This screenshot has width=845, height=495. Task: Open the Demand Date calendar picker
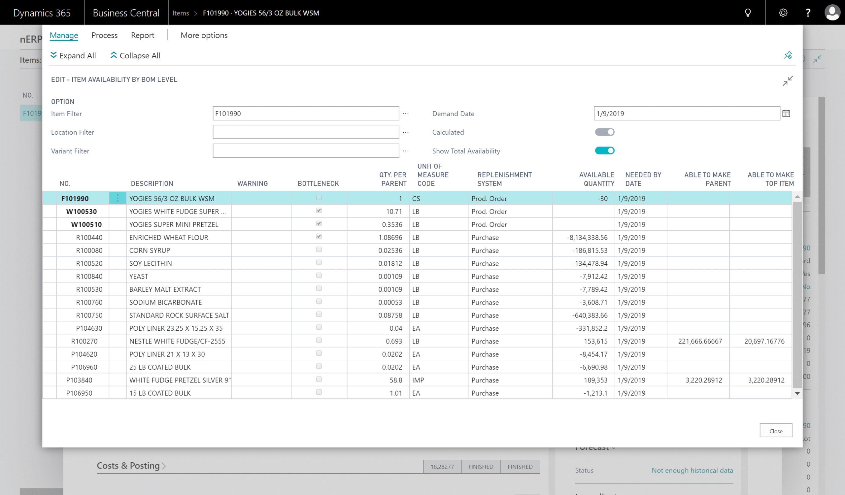pos(786,114)
